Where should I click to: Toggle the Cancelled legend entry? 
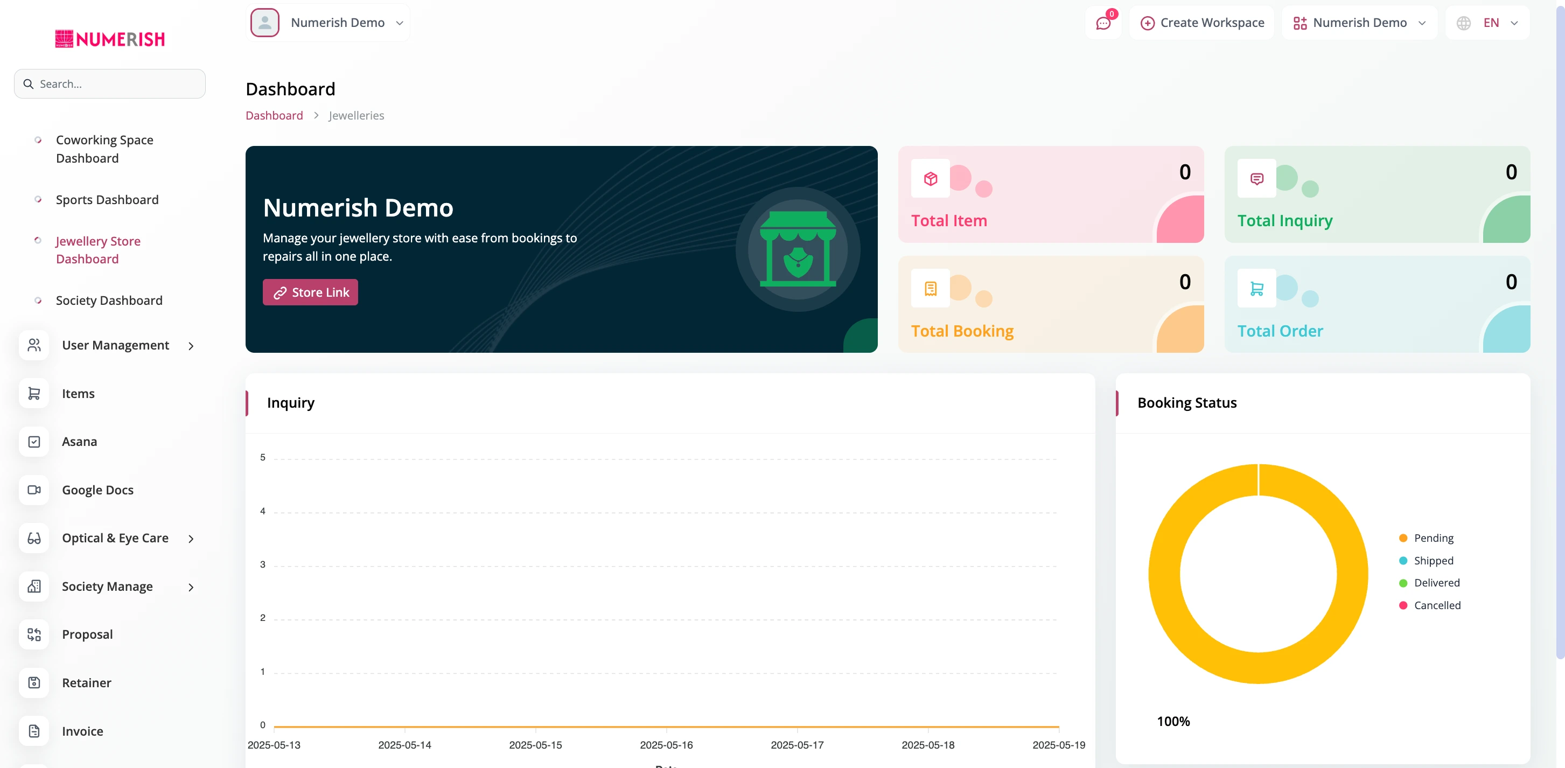[x=1429, y=605]
